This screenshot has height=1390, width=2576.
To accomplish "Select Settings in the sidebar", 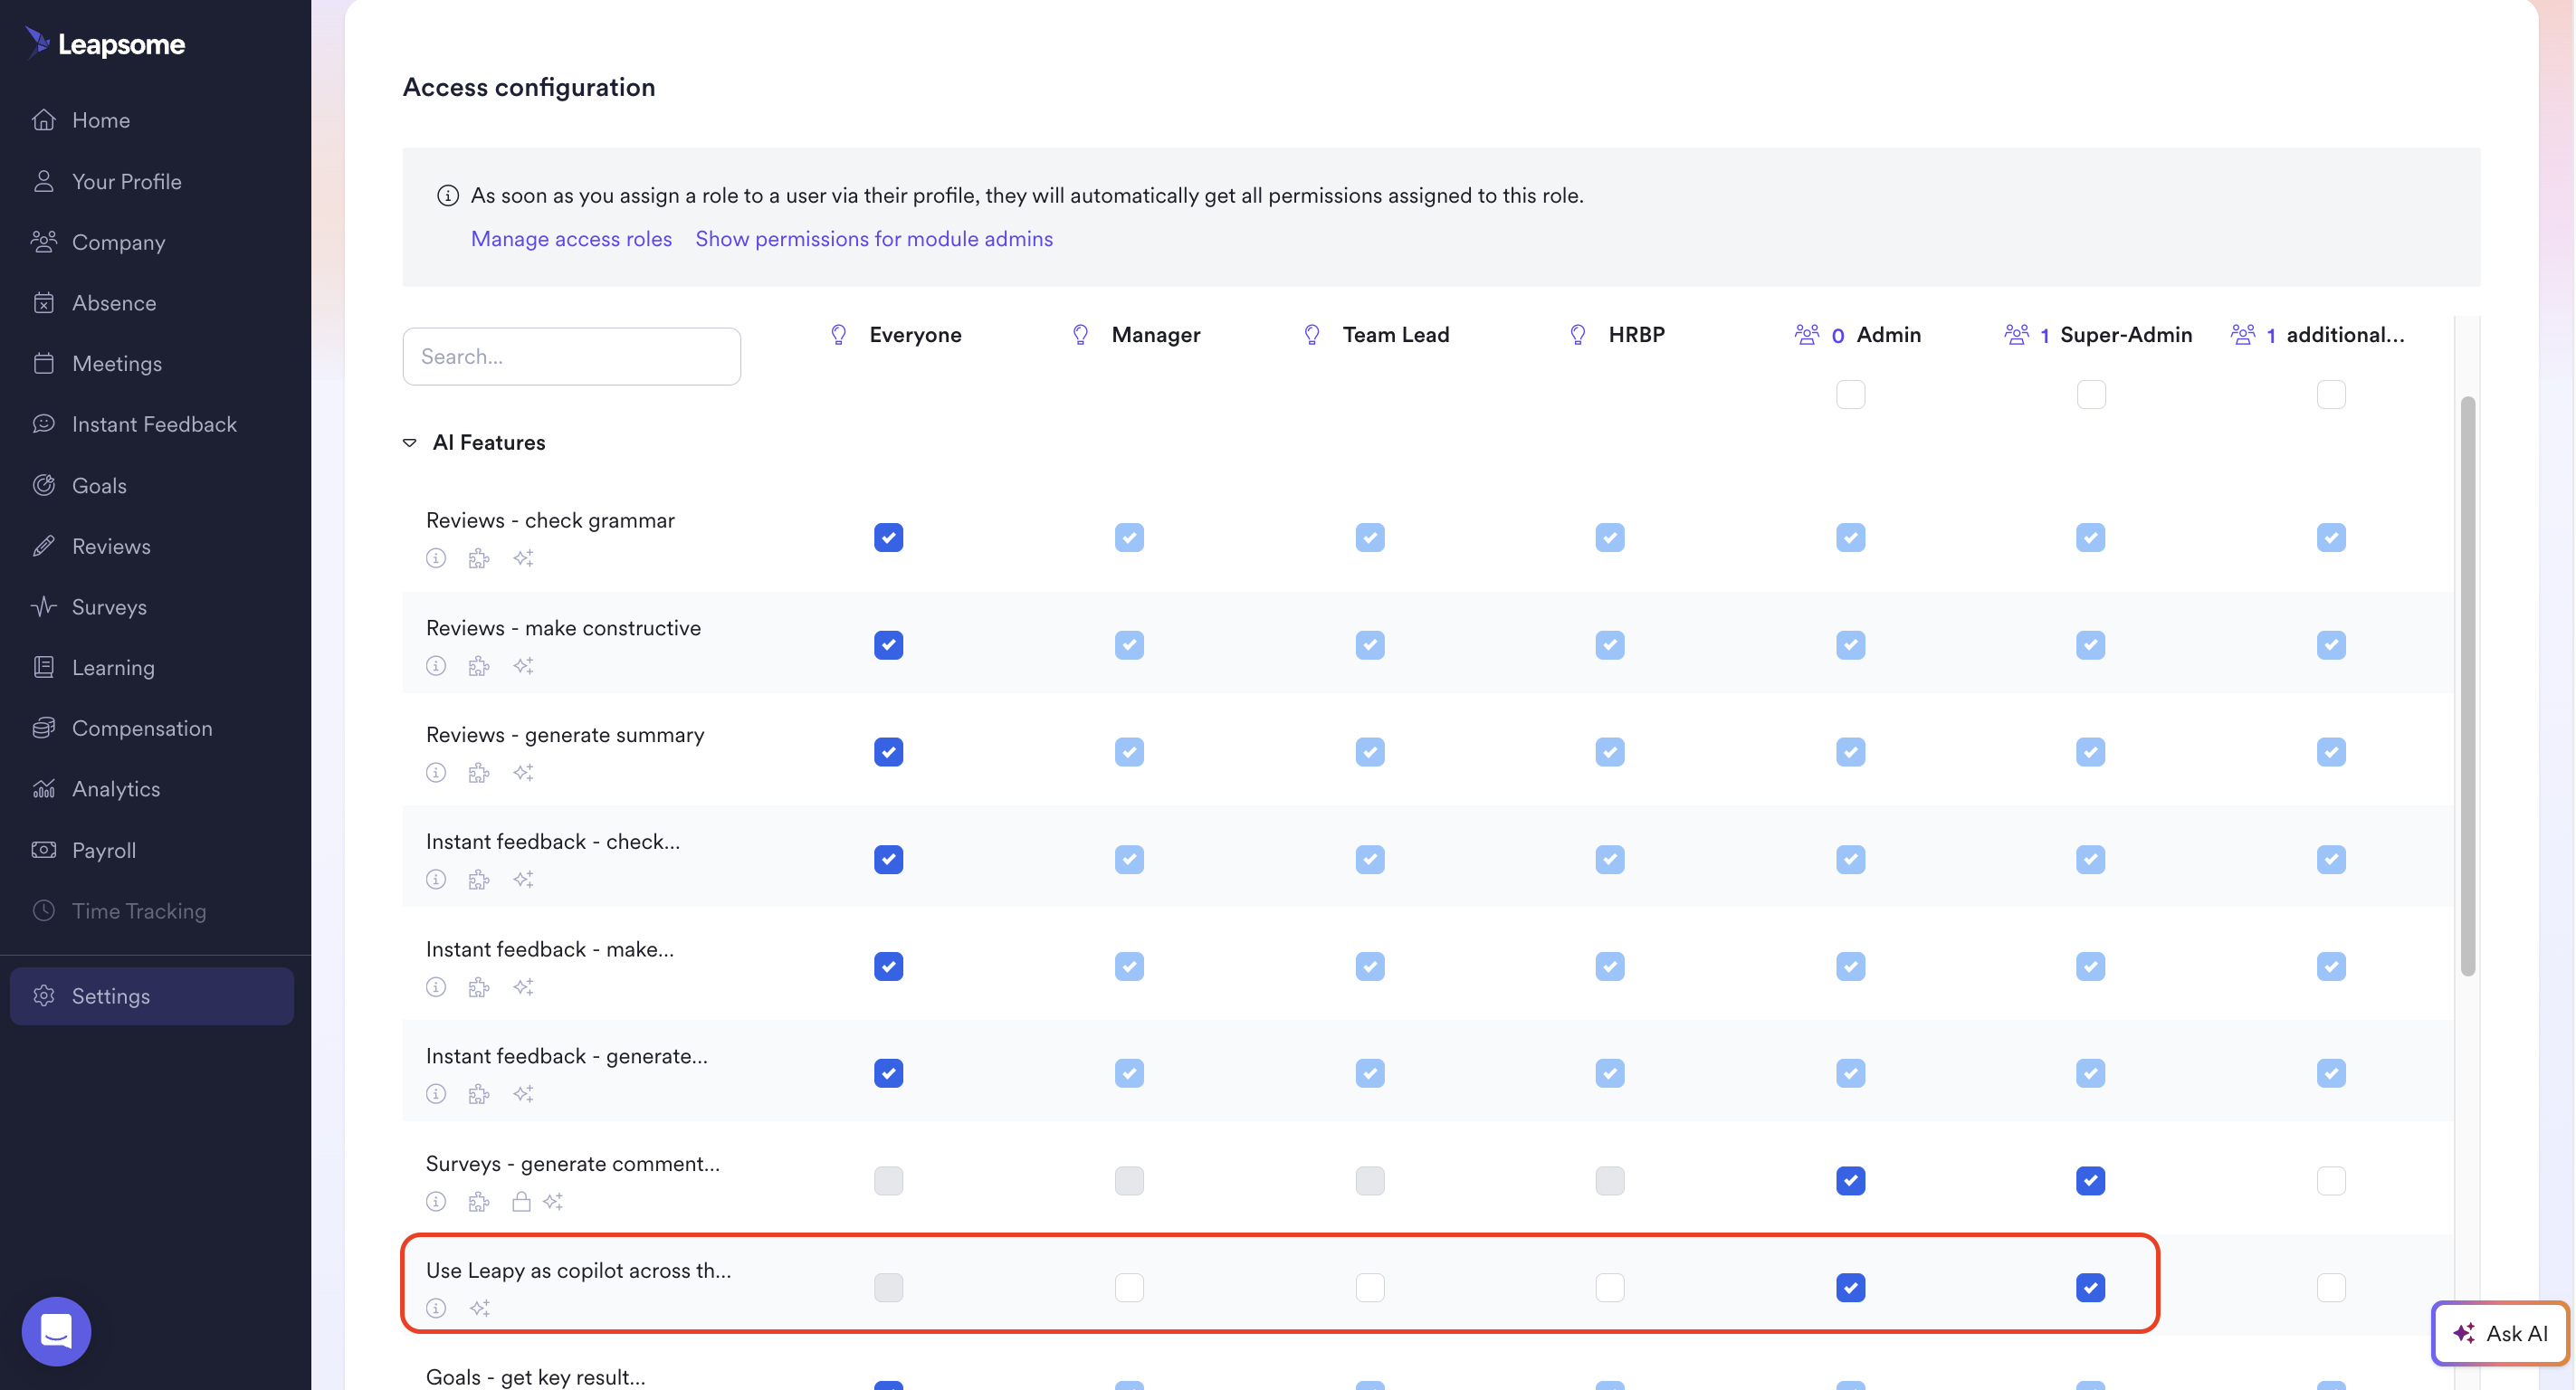I will 152,996.
